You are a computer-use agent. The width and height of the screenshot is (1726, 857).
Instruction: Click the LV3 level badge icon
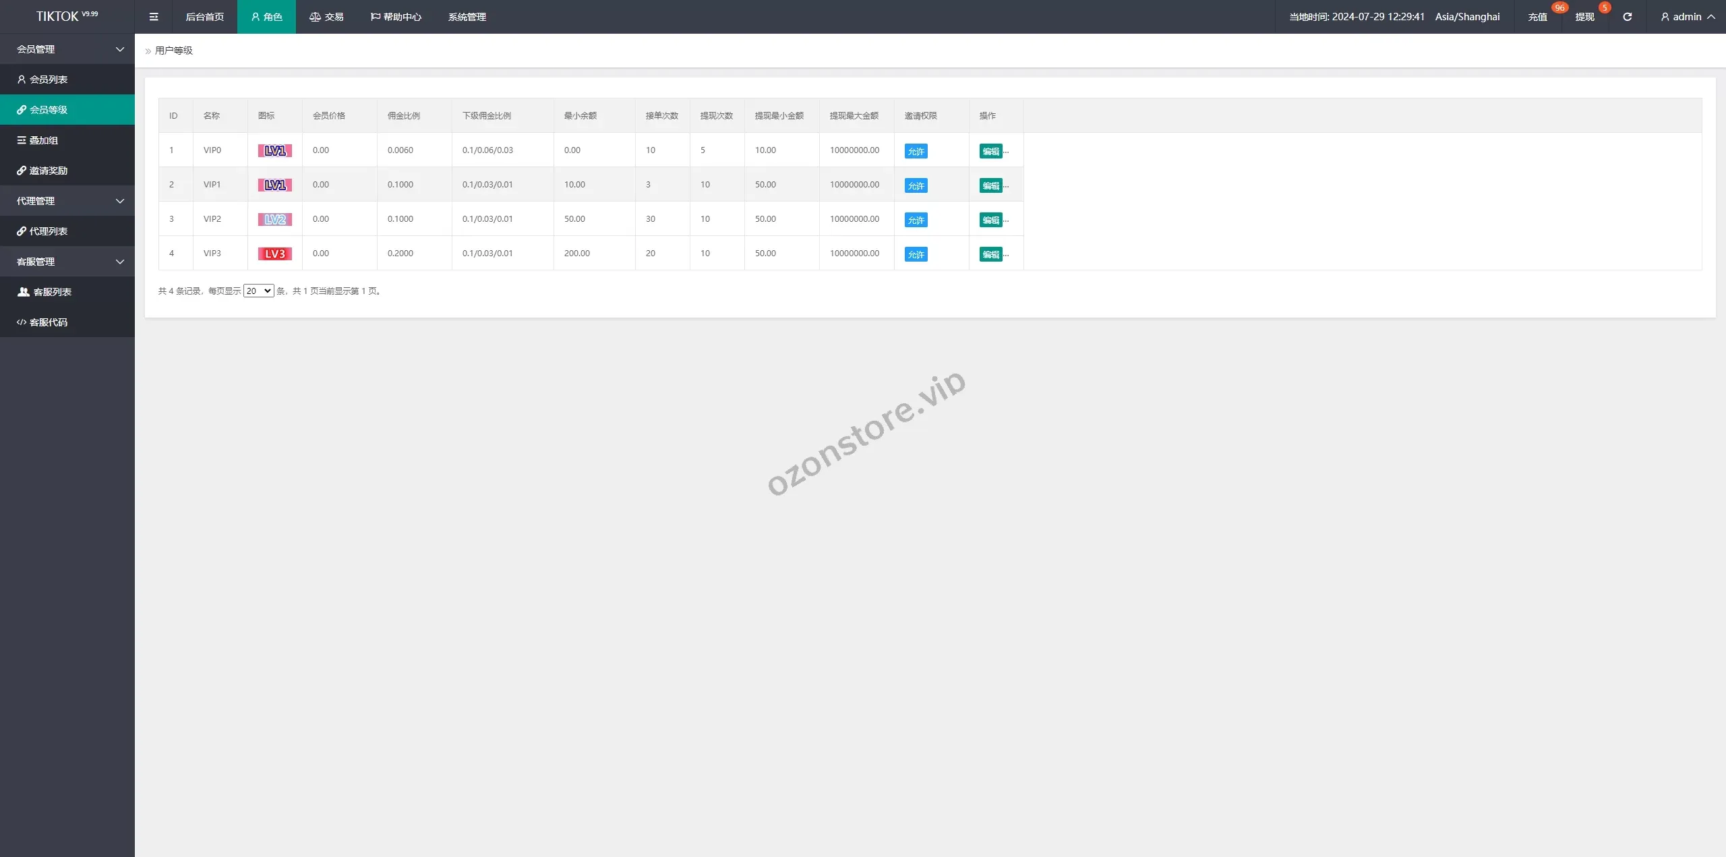point(274,254)
